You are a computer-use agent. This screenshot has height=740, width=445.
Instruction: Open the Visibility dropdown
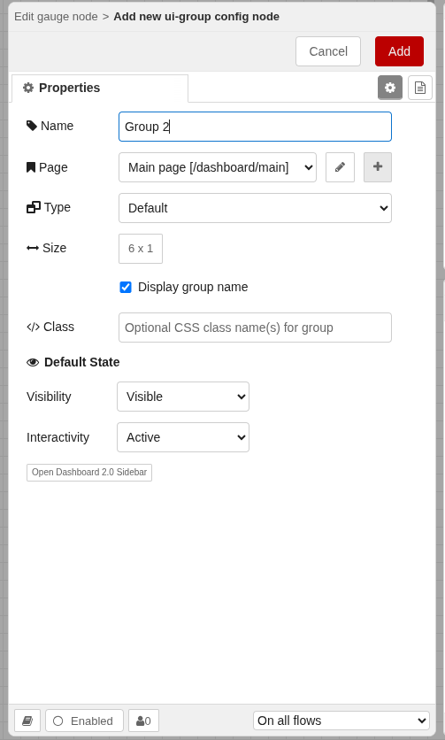(x=183, y=397)
